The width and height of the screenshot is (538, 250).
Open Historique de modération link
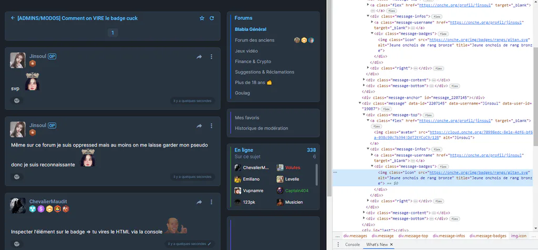(x=262, y=128)
